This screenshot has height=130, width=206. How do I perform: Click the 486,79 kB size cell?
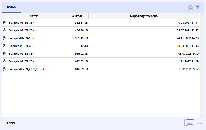tap(81, 30)
